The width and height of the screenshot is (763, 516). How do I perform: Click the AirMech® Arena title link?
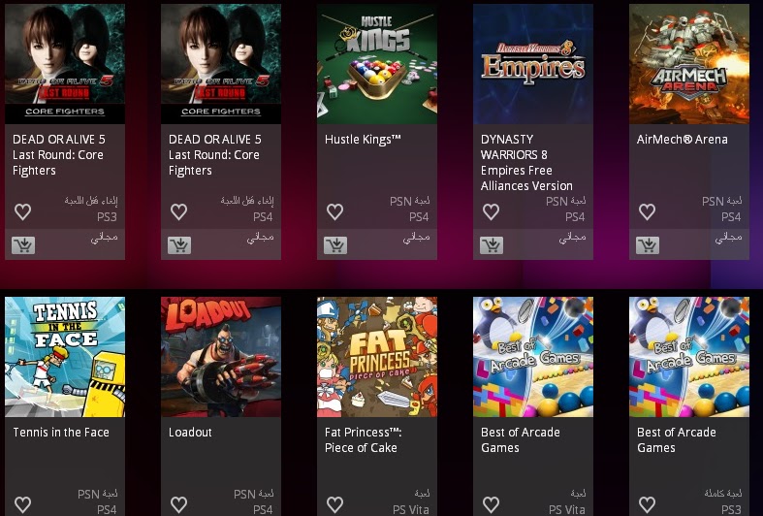pos(683,140)
